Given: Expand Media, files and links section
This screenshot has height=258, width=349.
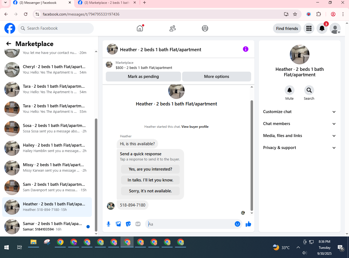Looking at the screenshot, I should (x=299, y=136).
